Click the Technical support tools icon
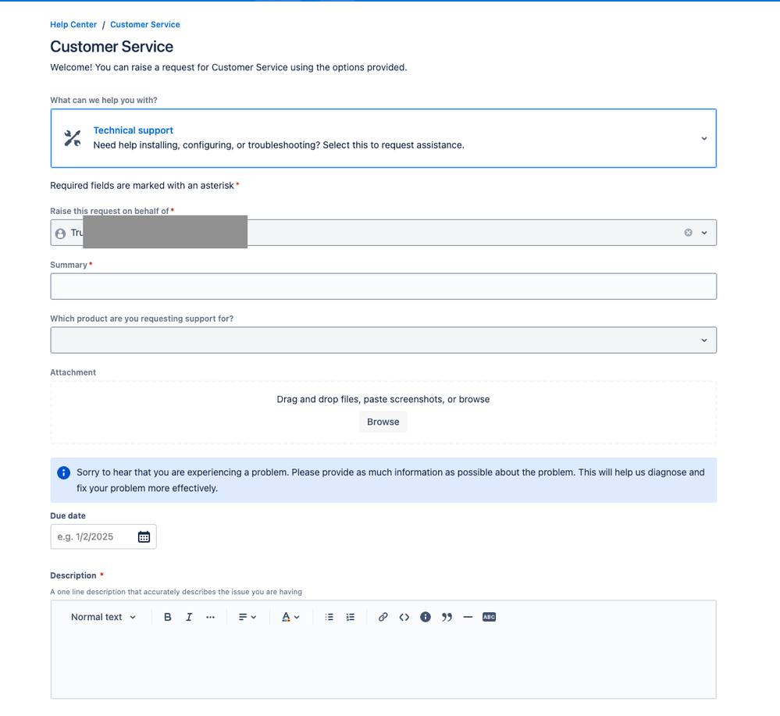Screen dimensions: 780x716 click(x=73, y=138)
